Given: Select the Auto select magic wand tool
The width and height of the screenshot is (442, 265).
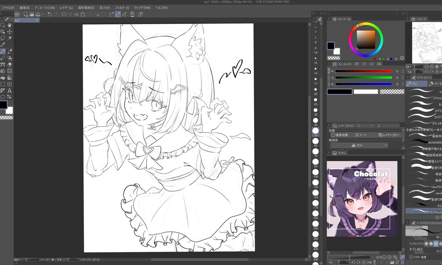Looking at the screenshot, I should click(10, 38).
